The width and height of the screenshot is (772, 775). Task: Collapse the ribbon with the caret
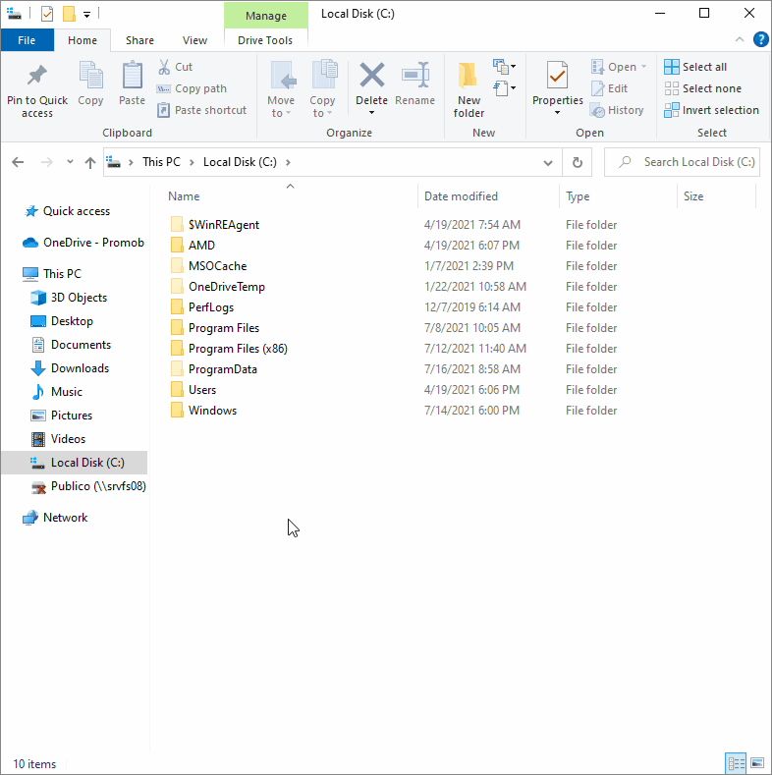(x=740, y=39)
